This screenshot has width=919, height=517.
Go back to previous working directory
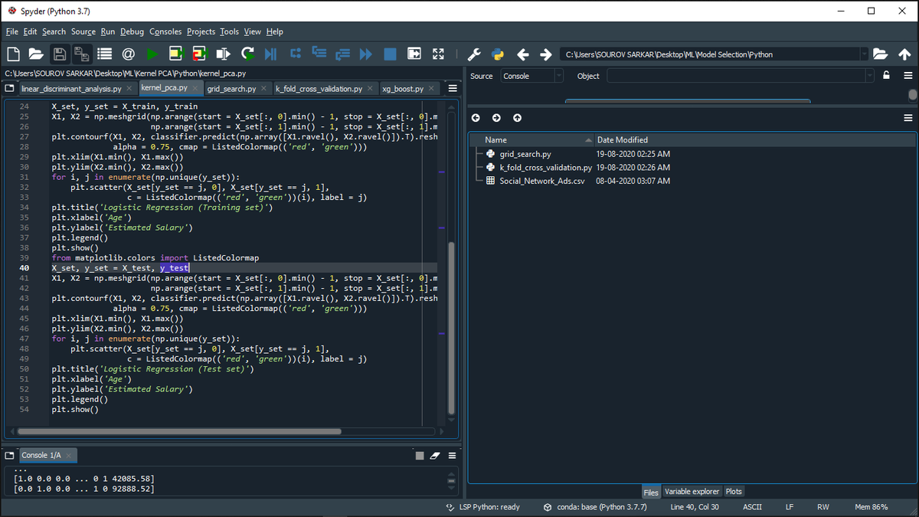tap(523, 54)
